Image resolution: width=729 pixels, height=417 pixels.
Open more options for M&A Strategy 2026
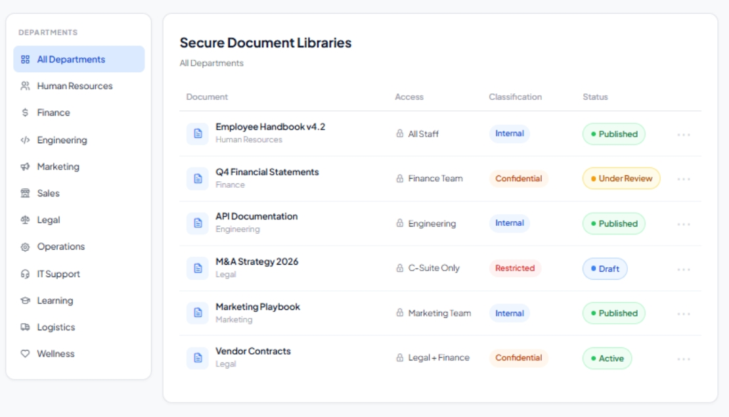pyautogui.click(x=684, y=269)
